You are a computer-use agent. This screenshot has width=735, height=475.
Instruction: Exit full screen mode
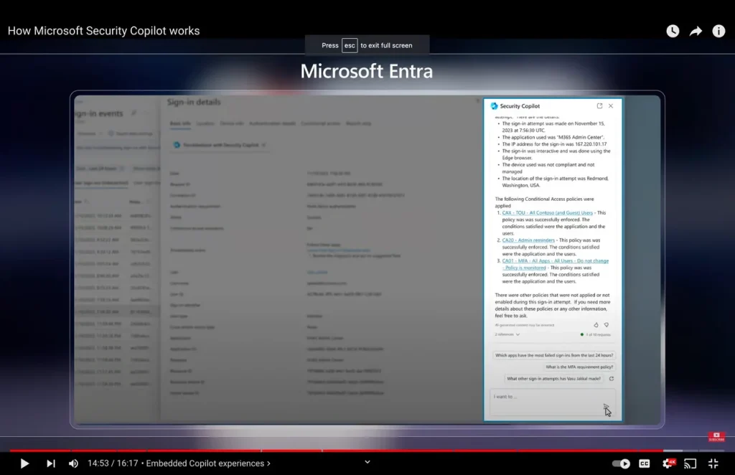coord(713,464)
